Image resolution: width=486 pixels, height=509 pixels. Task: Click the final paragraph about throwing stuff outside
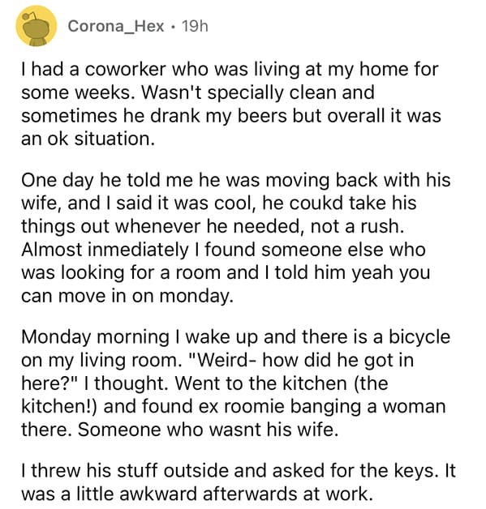pos(239,482)
